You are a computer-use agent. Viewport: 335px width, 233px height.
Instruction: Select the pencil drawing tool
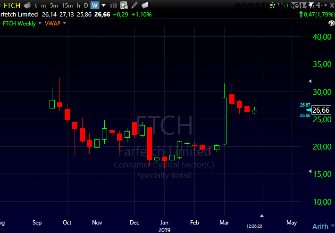pos(134,5)
